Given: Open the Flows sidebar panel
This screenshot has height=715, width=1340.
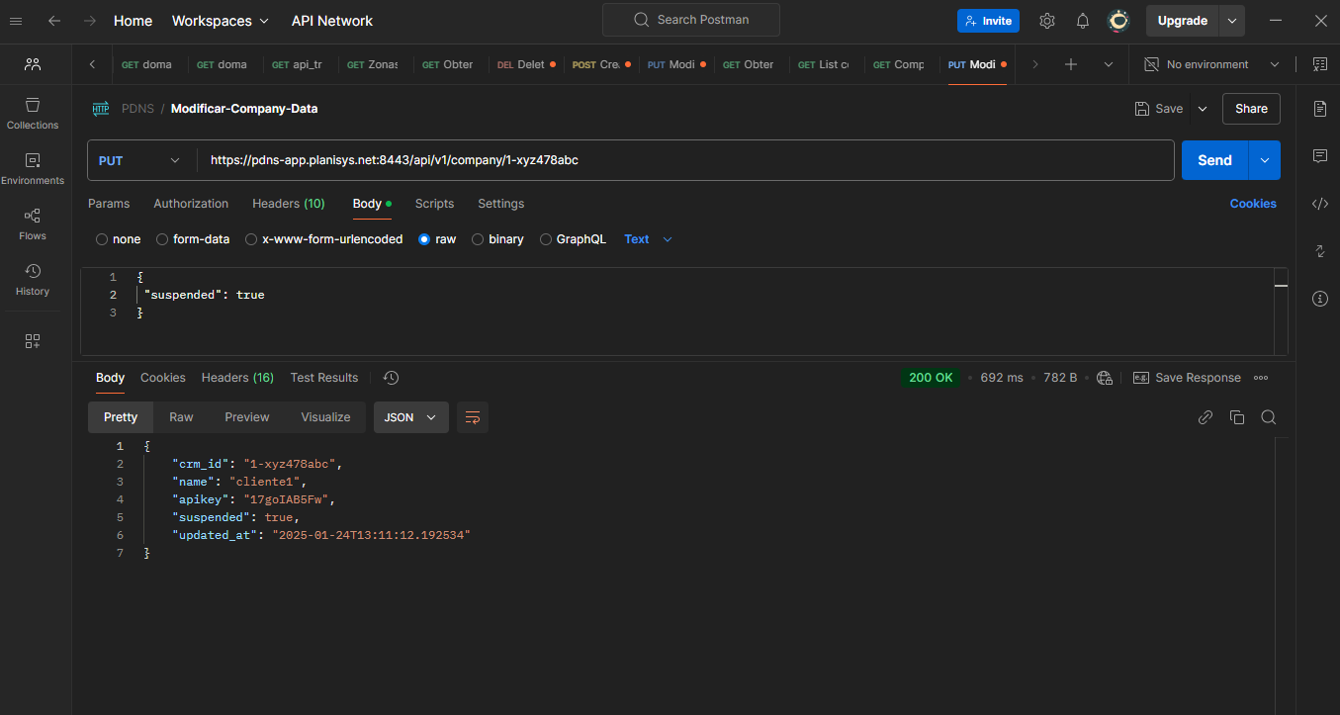Looking at the screenshot, I should pos(33,224).
